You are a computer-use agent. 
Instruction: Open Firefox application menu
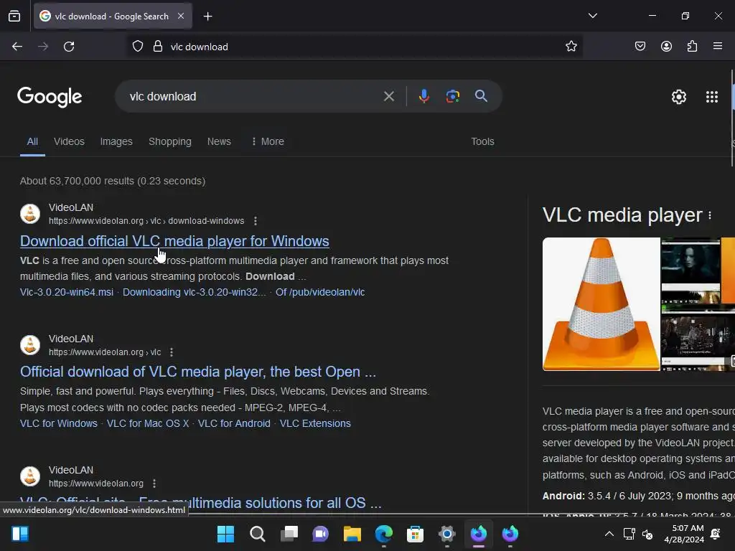click(x=718, y=47)
